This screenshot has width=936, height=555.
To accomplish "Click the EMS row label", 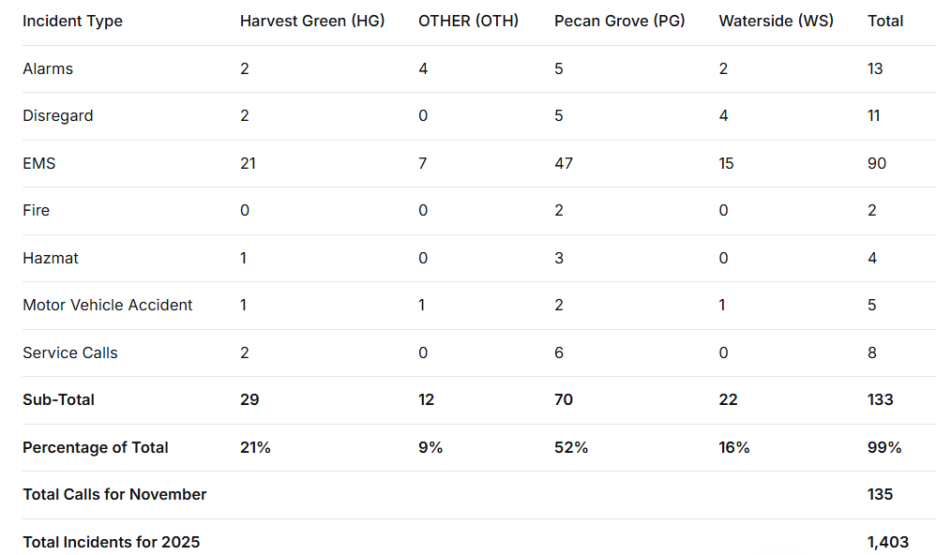I will click(39, 163).
